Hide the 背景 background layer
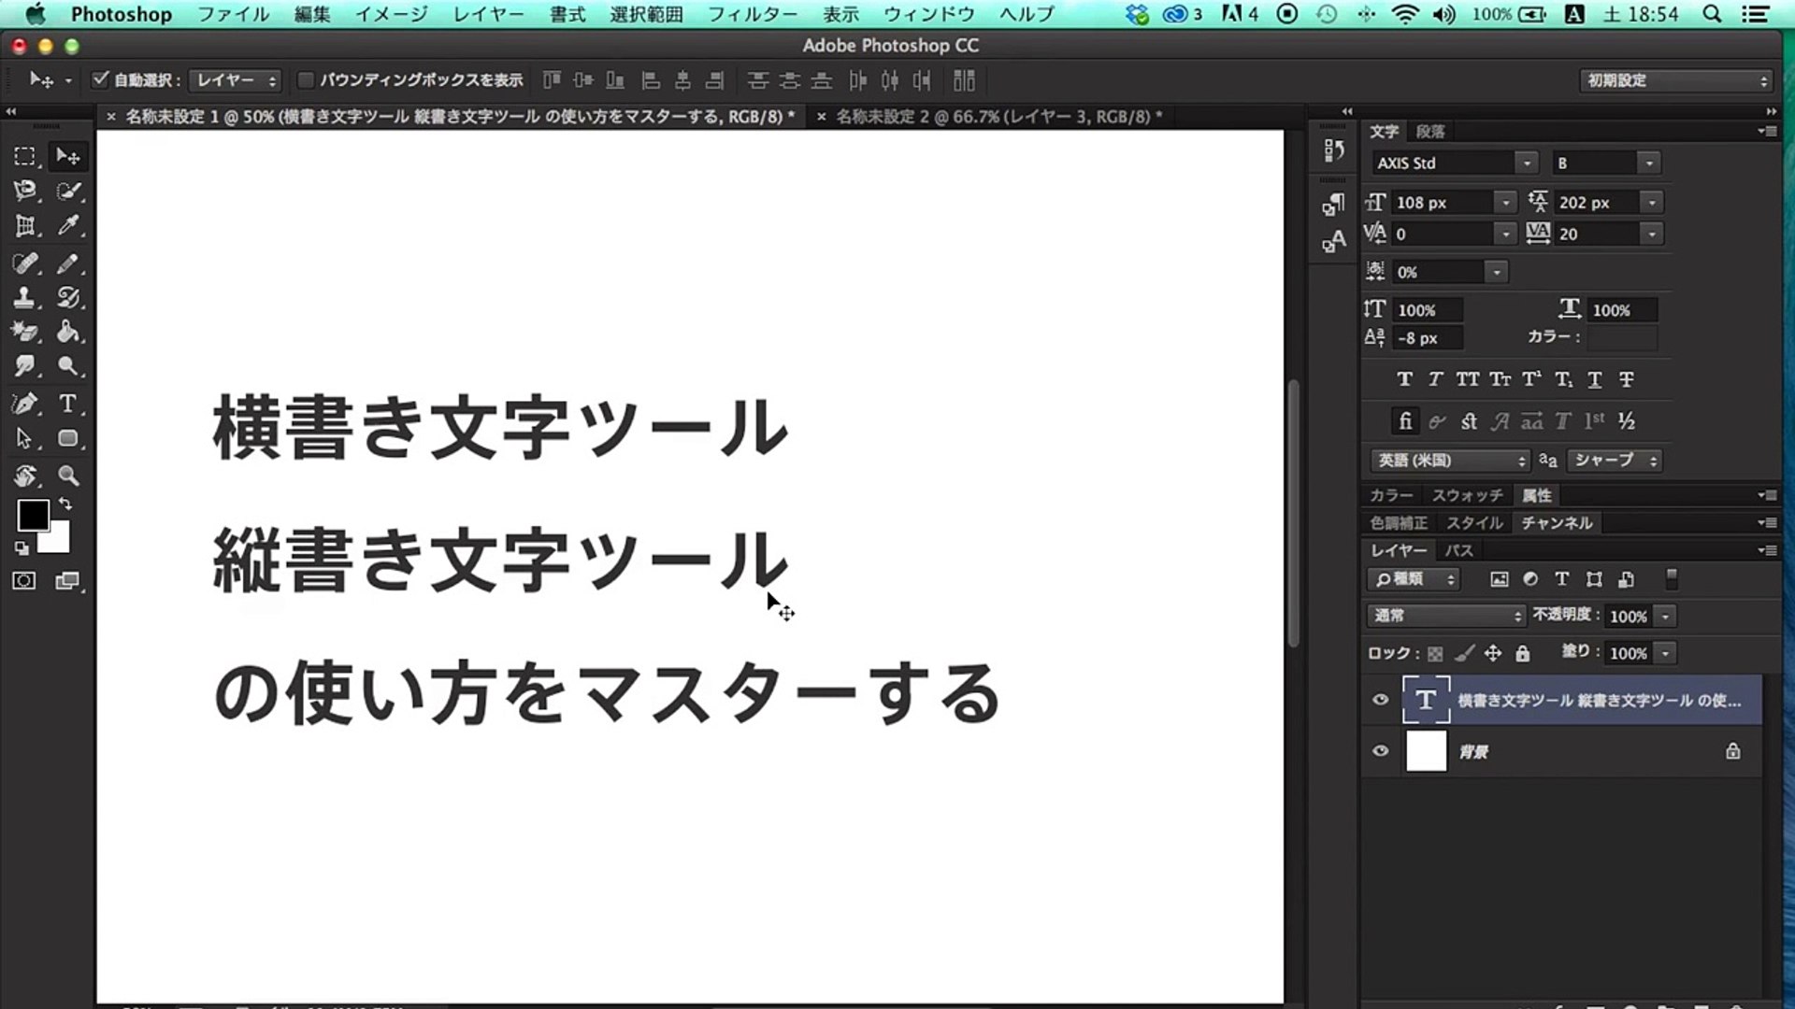This screenshot has height=1009, width=1795. pos(1380,751)
